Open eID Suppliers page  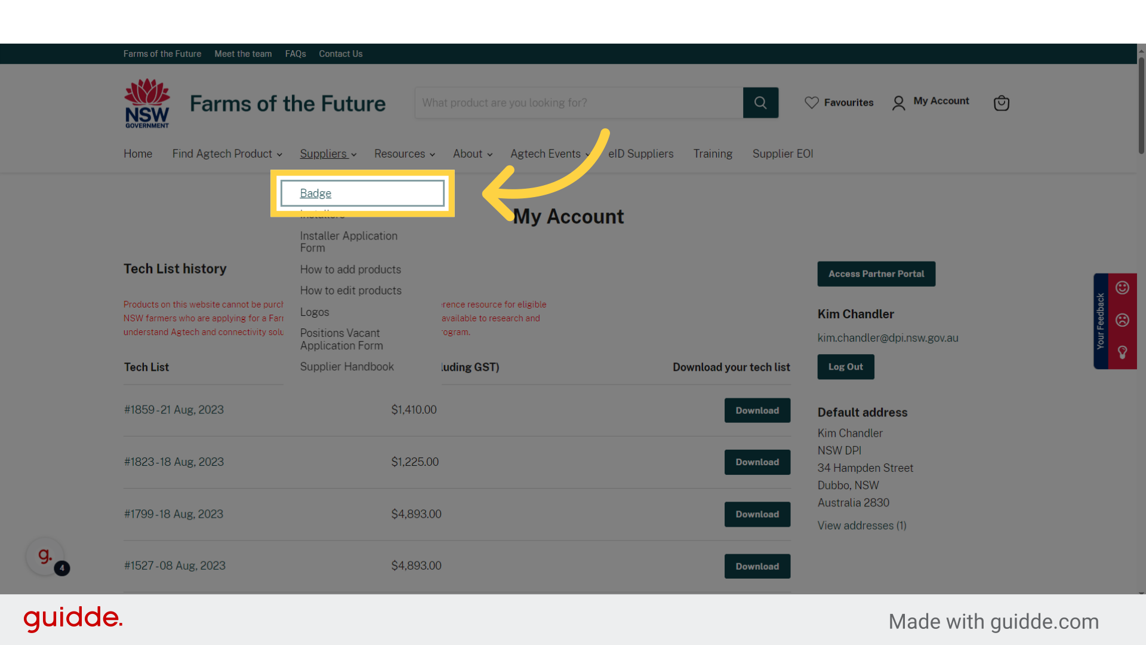[640, 153]
